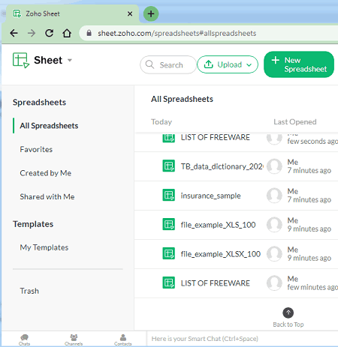Click the Smart Chat input box
Image resolution: width=338 pixels, height=347 pixels.
243,339
